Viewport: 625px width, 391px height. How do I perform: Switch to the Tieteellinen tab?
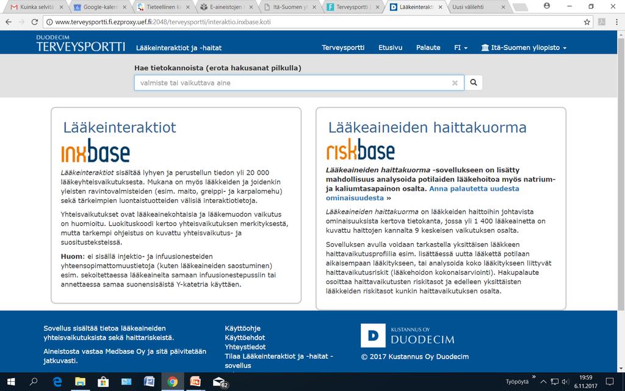tap(162, 7)
